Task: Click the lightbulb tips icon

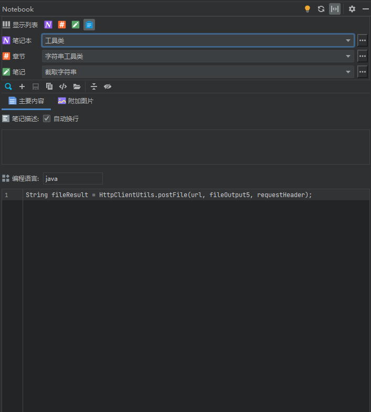Action: (307, 9)
